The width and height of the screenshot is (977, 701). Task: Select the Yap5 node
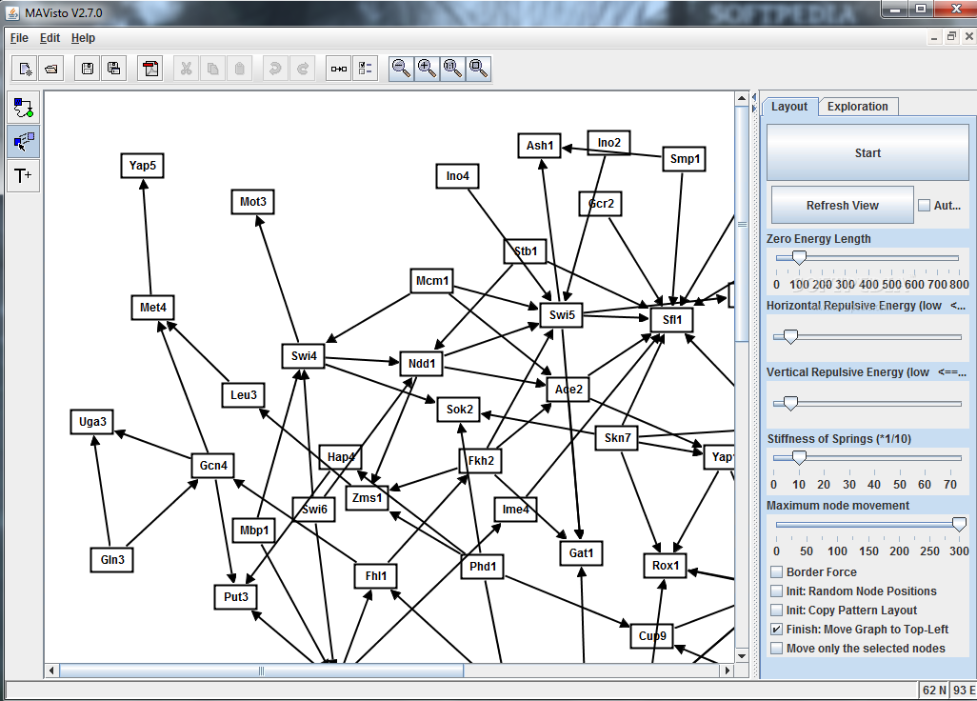pos(142,165)
